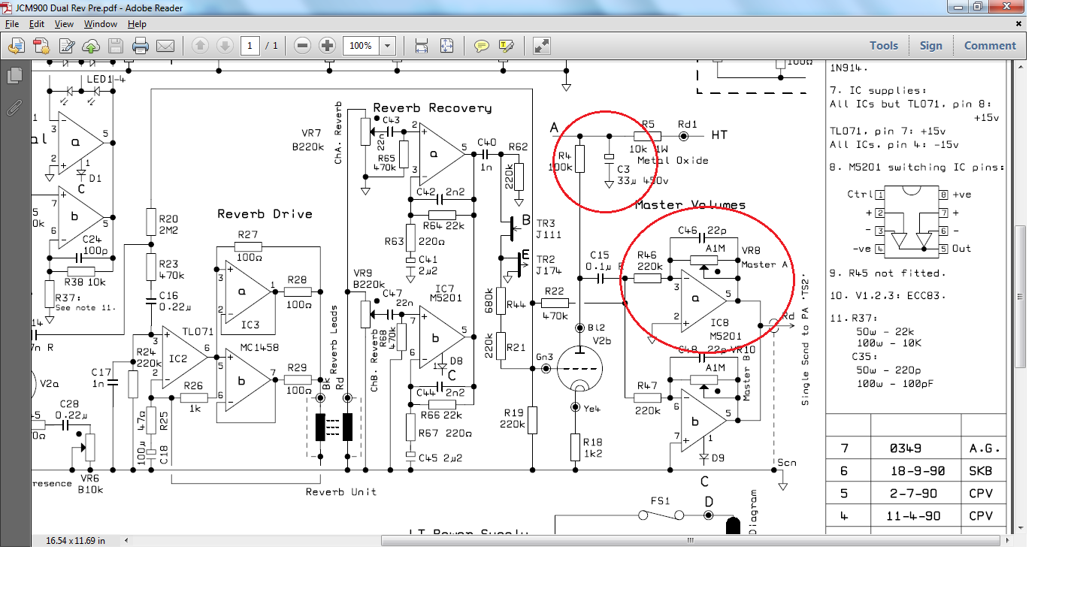This screenshot has width=1068, height=601.
Task: Open the Sign pane
Action: [930, 46]
